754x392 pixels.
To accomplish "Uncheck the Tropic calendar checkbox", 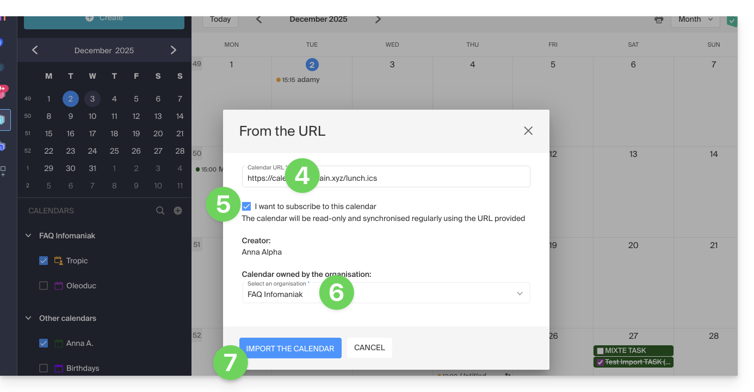I will click(x=44, y=261).
